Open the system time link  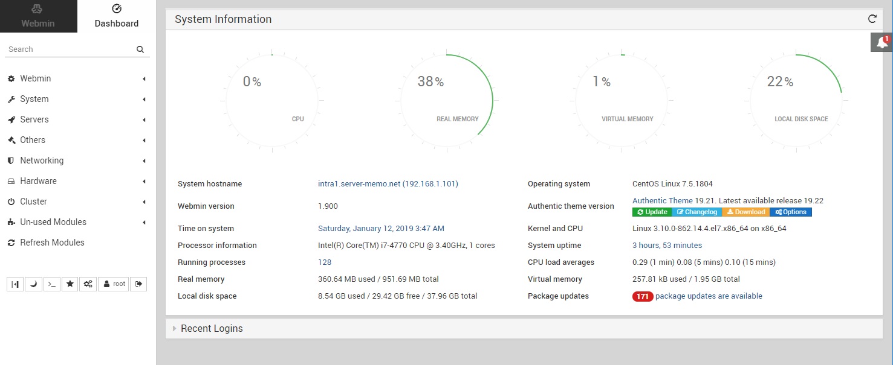(381, 229)
